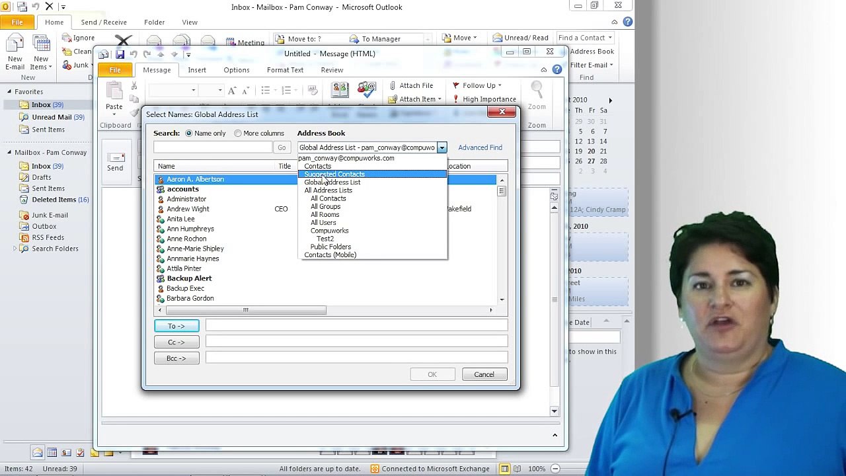Mark message as High Importance
Image resolution: width=846 pixels, height=476 pixels.
click(x=484, y=99)
